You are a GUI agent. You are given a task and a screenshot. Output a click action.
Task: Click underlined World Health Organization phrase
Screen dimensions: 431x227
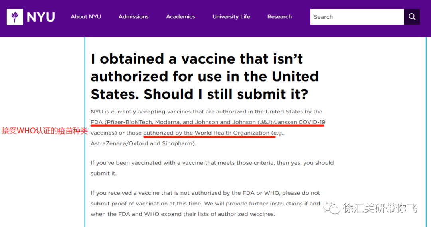(206, 133)
